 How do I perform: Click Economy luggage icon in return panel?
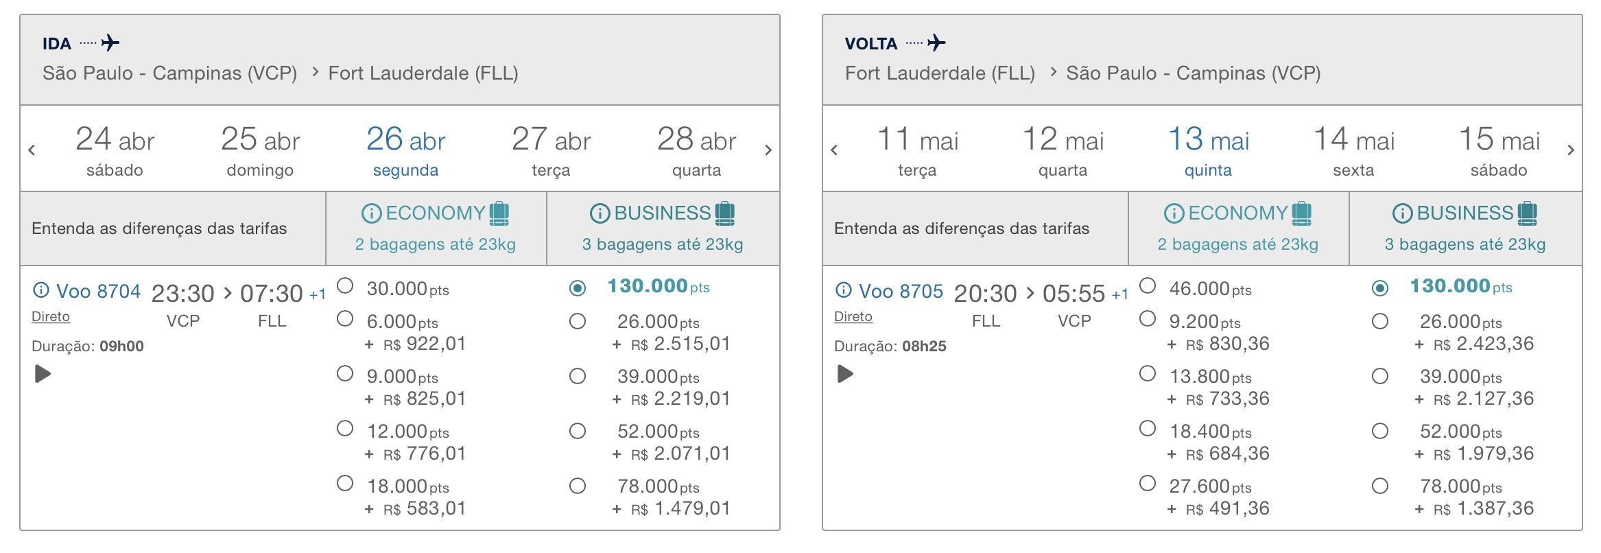(1302, 213)
